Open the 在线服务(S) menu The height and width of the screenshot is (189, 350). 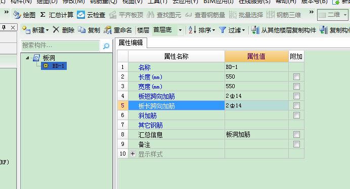pos(254,2)
